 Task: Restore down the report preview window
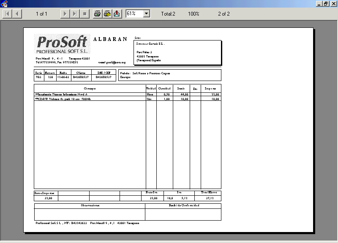point(325,4)
